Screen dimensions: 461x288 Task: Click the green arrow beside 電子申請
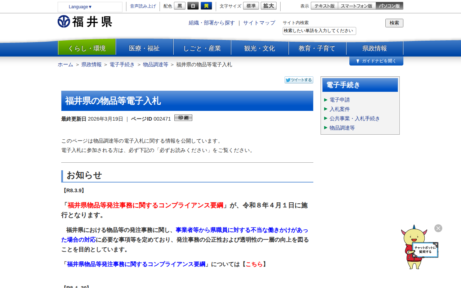pyautogui.click(x=325, y=100)
